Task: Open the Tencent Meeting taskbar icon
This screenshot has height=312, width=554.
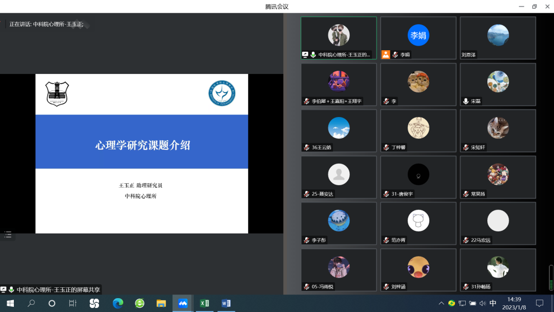Action: click(183, 303)
